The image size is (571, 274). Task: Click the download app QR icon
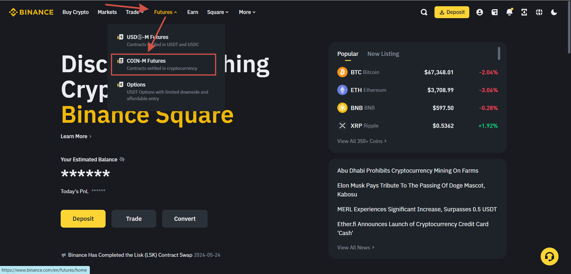click(x=524, y=12)
